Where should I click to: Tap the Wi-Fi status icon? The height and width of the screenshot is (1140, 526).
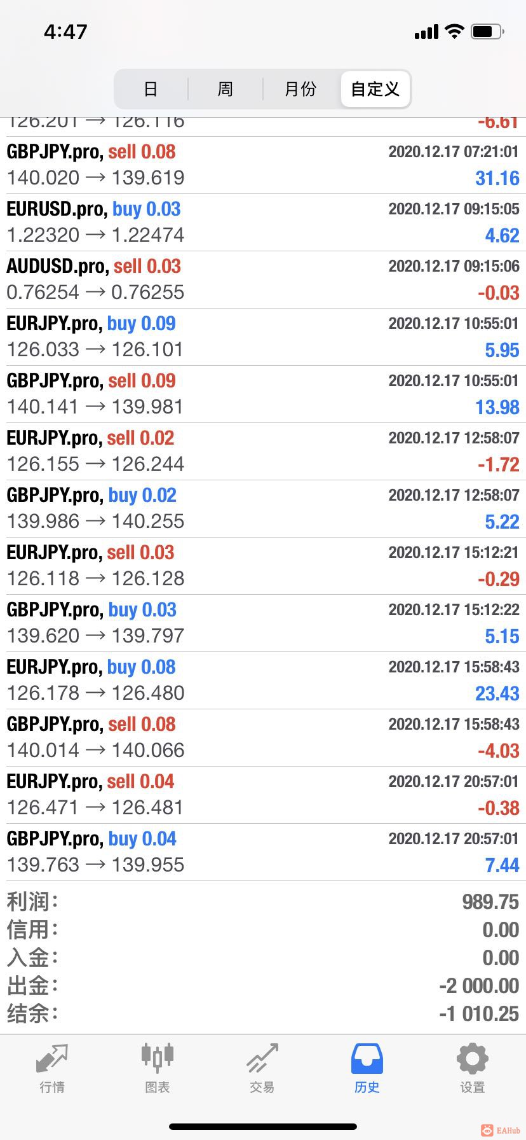point(454,31)
